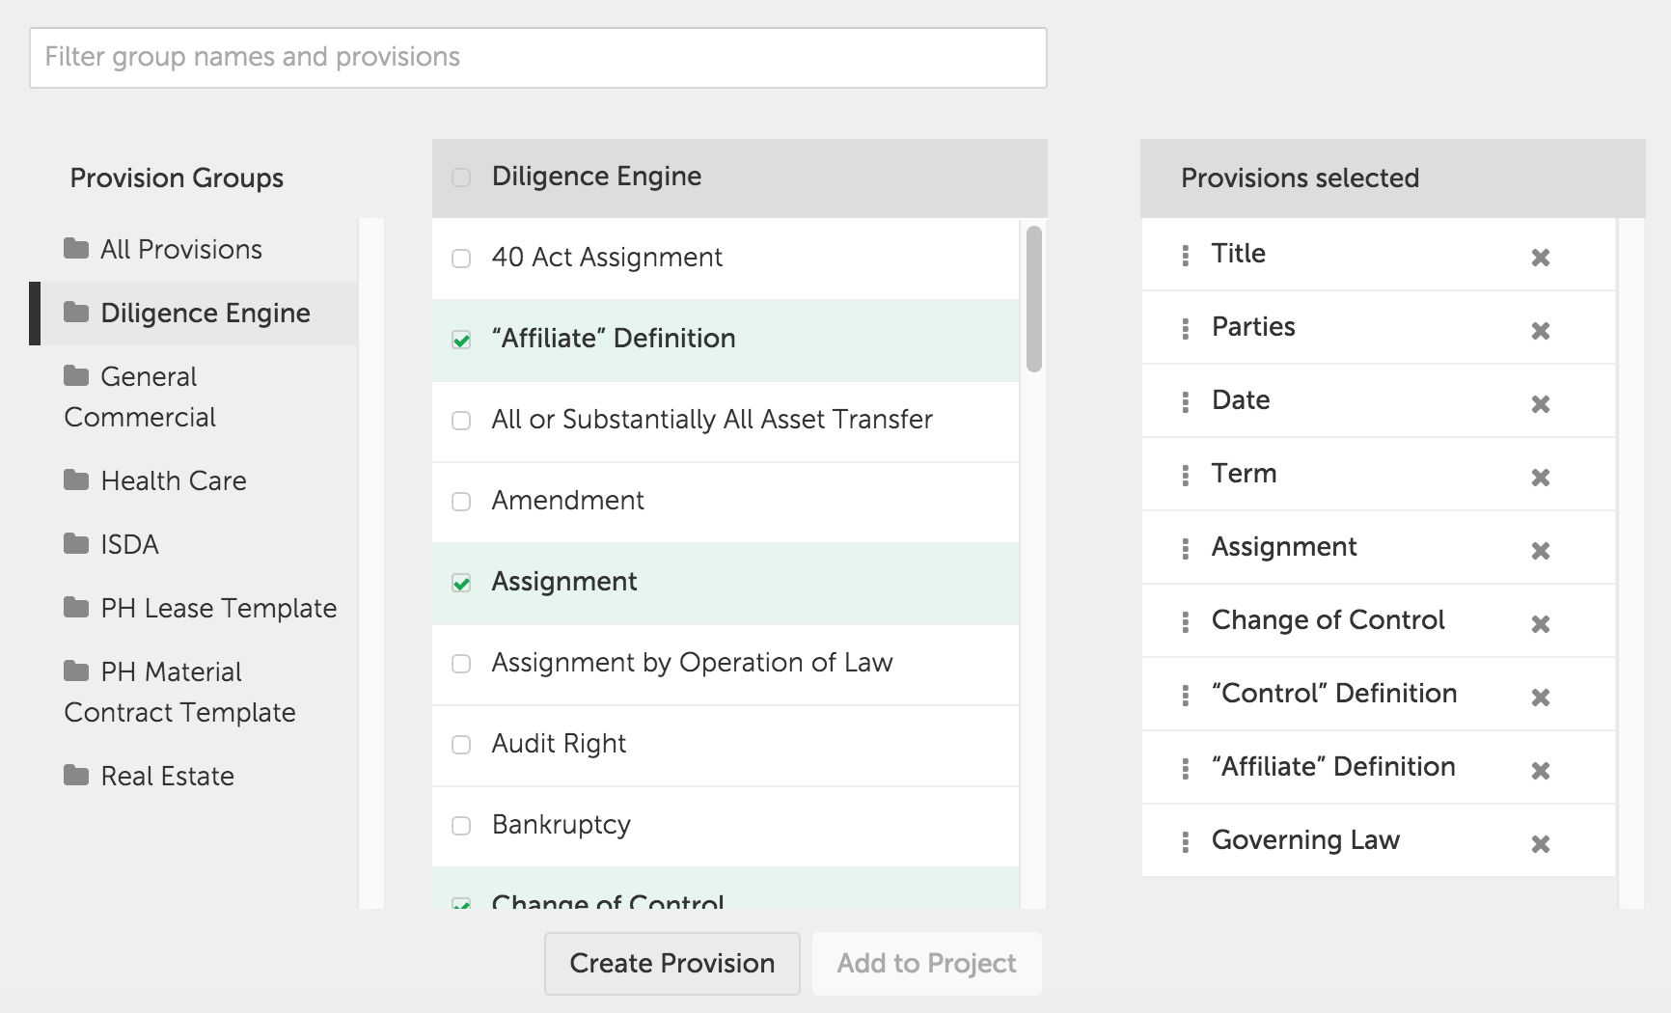Screen dimensions: 1671x1013
Task: Click drag handle of selected Change of Control
Action: coord(1186,622)
